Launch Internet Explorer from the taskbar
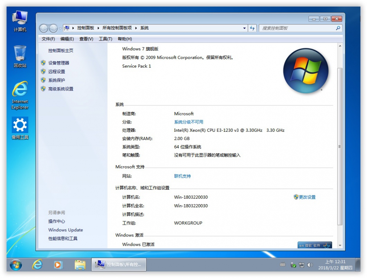The width and height of the screenshot is (367, 278). click(37, 265)
